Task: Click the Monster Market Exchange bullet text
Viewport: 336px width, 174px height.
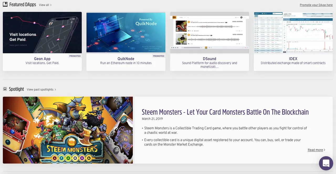Action: [222, 142]
